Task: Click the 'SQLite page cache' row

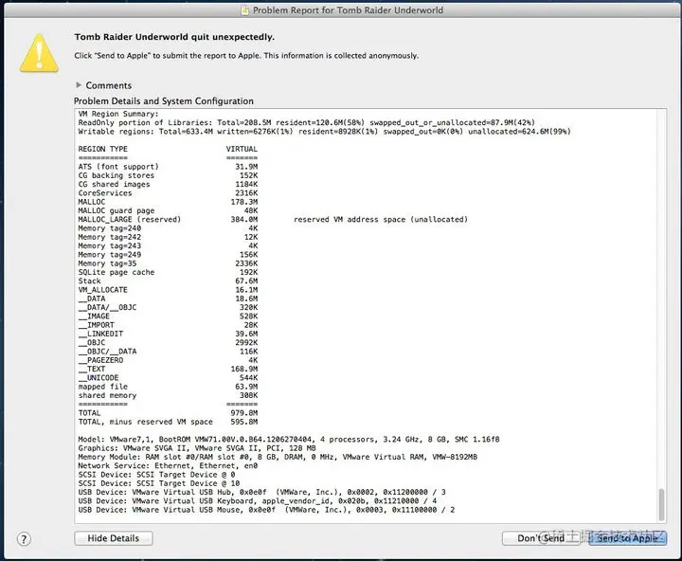Action: coord(168,272)
